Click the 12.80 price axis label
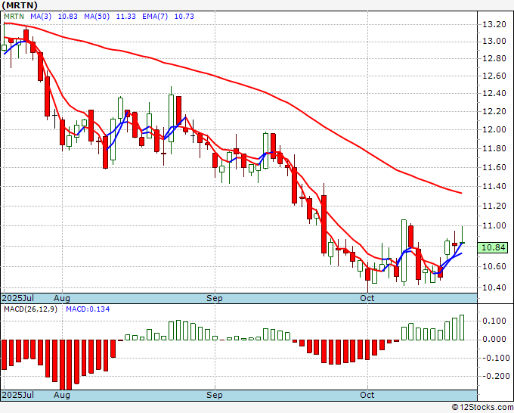The image size is (514, 413). tap(494, 59)
